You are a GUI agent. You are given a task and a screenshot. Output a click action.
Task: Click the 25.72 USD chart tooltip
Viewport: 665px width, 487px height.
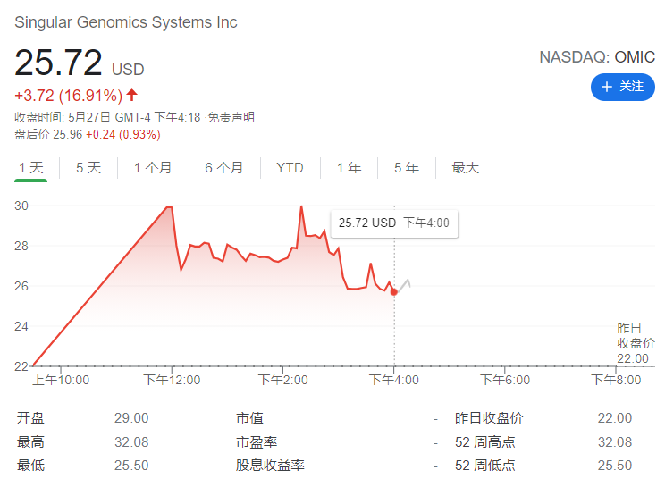[x=394, y=223]
